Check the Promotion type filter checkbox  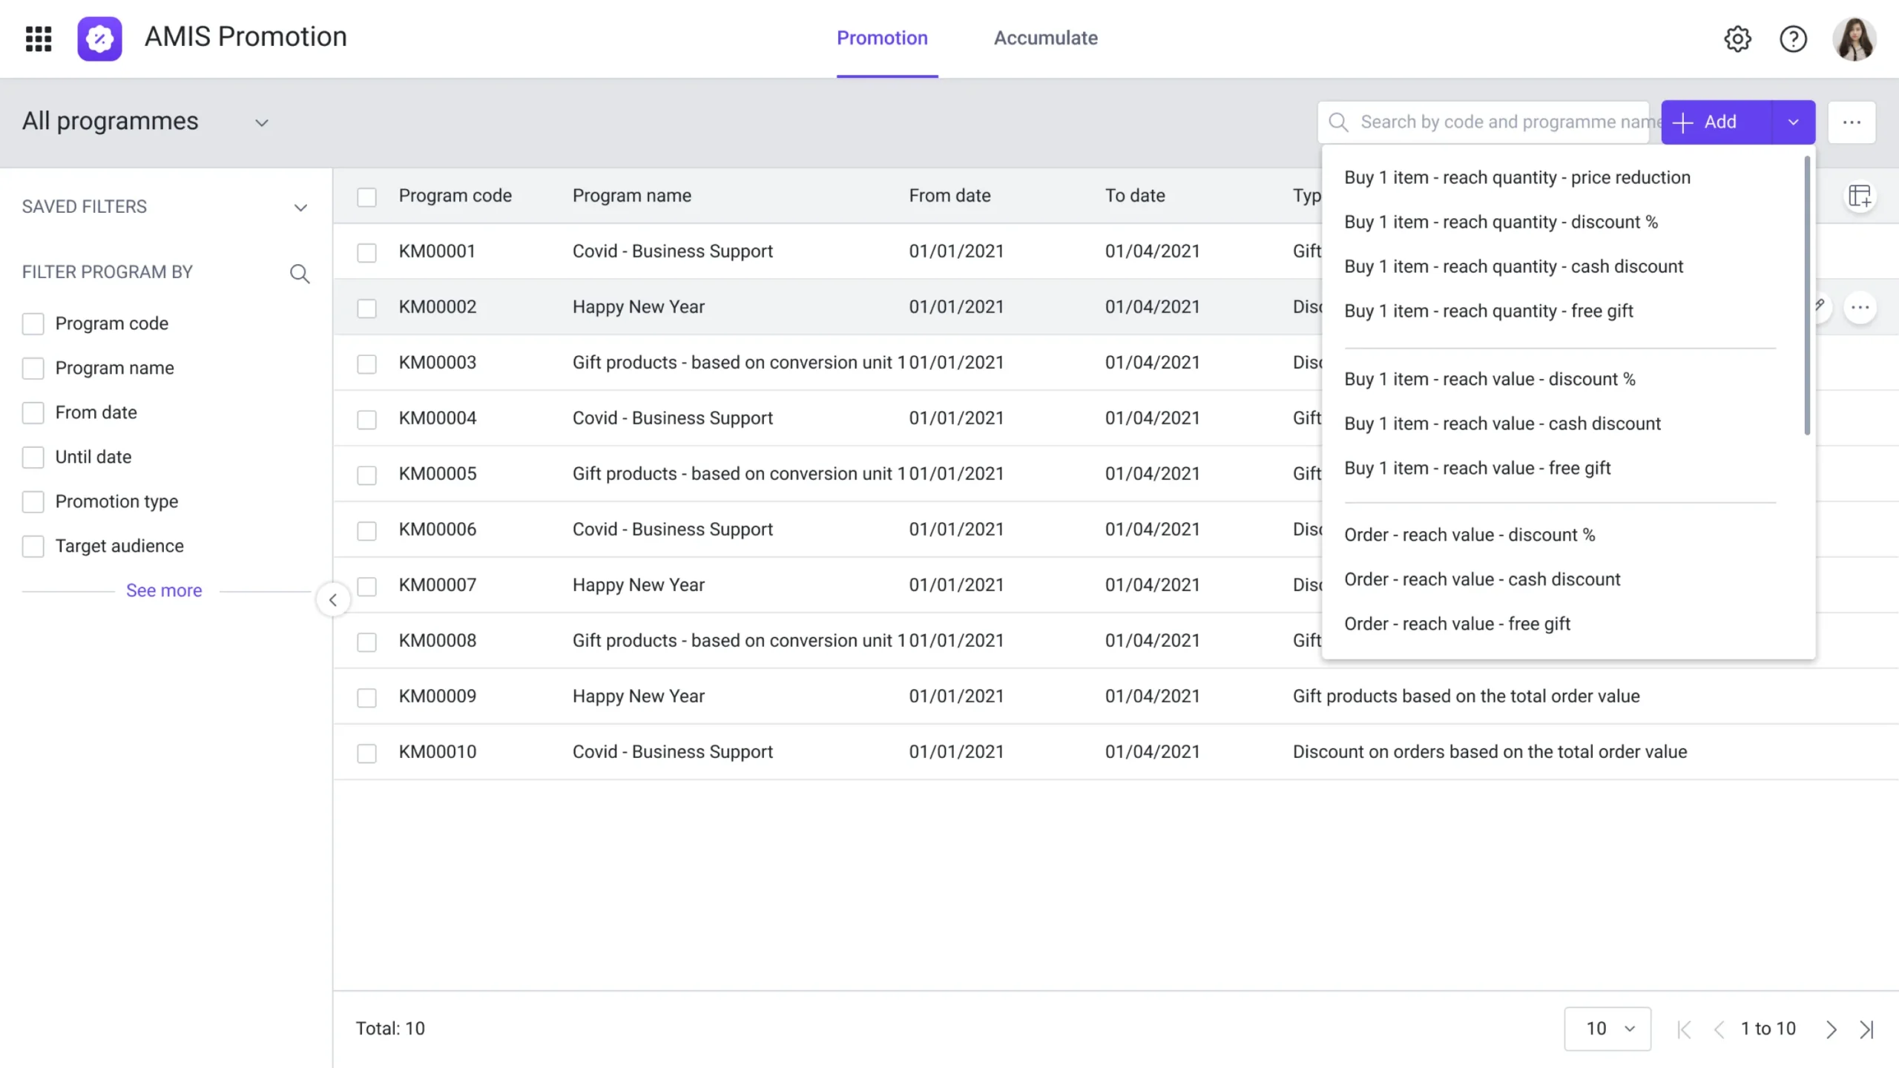(x=33, y=501)
